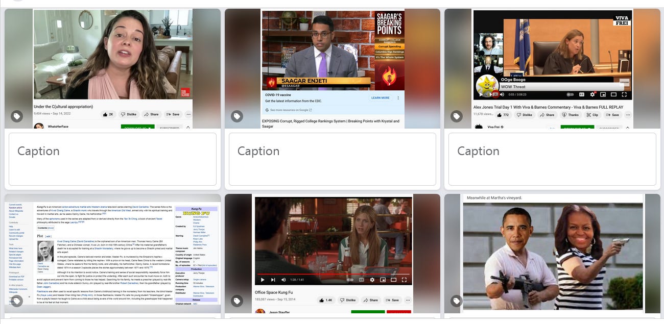Add caption under the WhatsHerFace video image
Screen dimensions: 664x324
tap(113, 159)
